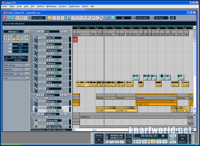Select the Range Selection tool
The width and height of the screenshot is (200, 146).
click(73, 18)
